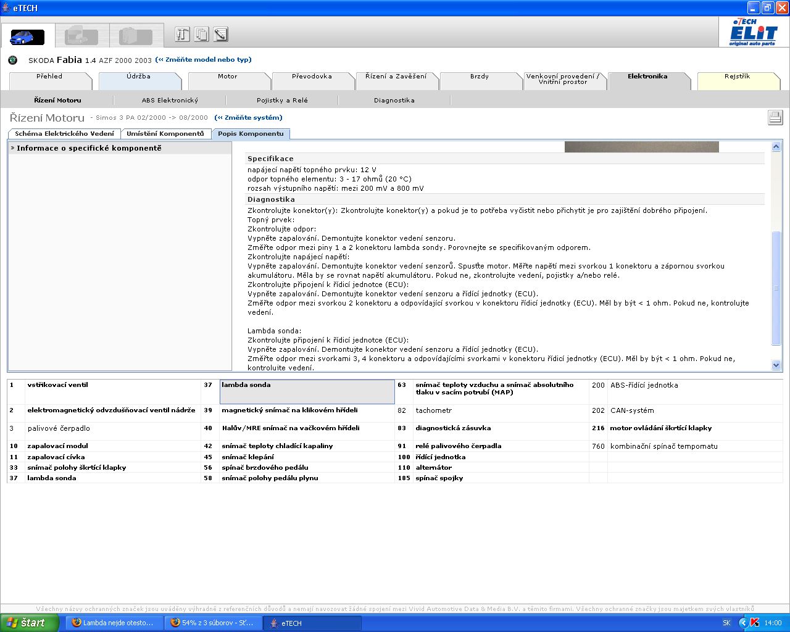Select component zapalovací modul

click(57, 446)
